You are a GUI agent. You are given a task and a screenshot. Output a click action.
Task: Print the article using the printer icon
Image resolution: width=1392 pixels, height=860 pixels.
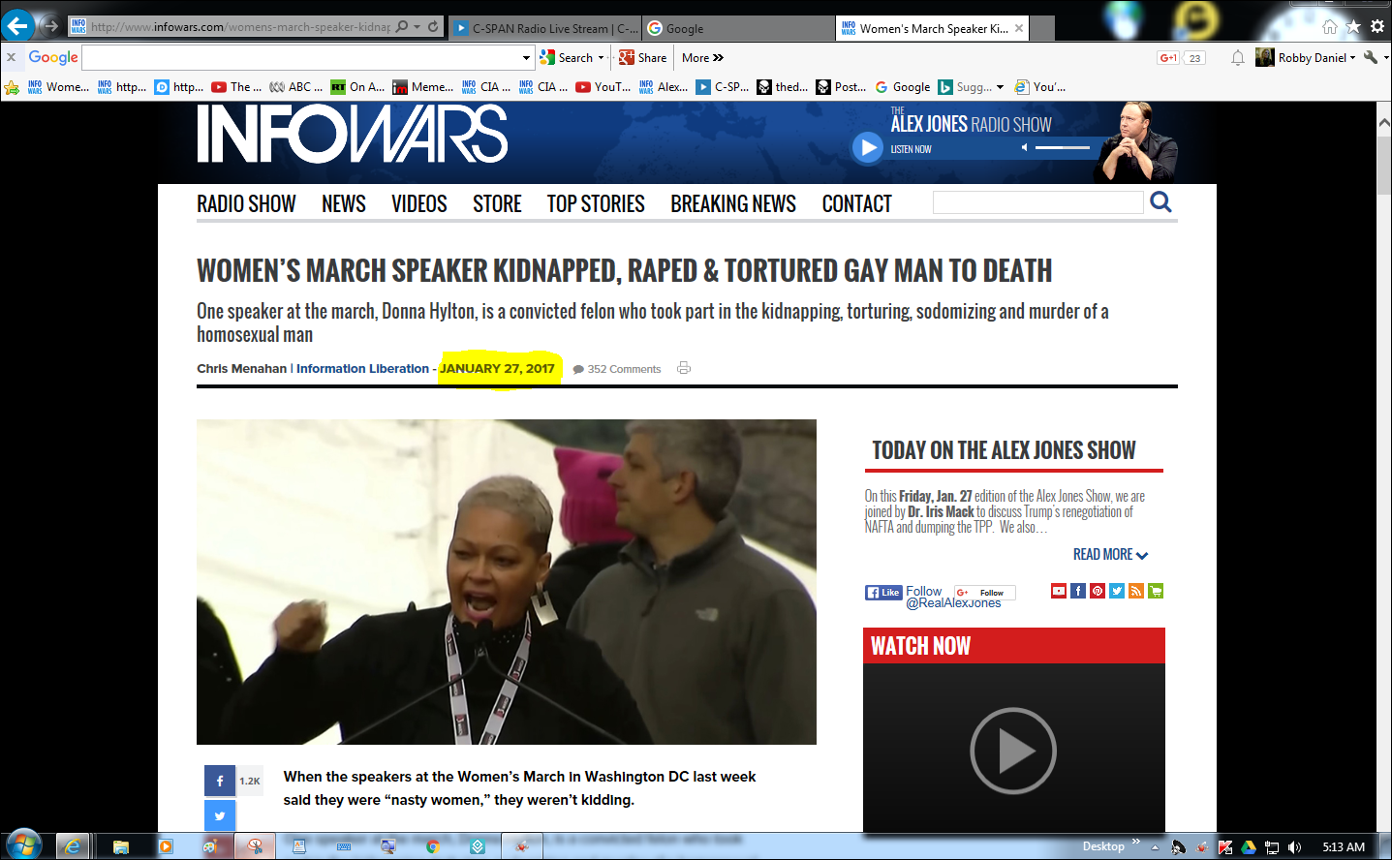point(684,368)
